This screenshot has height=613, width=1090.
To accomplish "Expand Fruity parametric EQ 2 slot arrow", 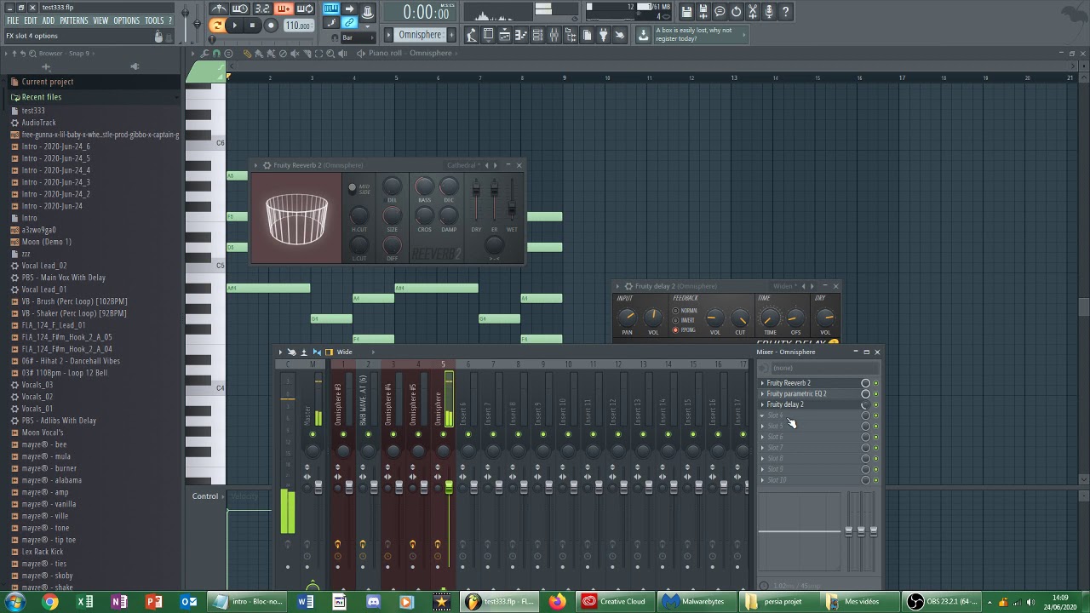I will (x=762, y=394).
